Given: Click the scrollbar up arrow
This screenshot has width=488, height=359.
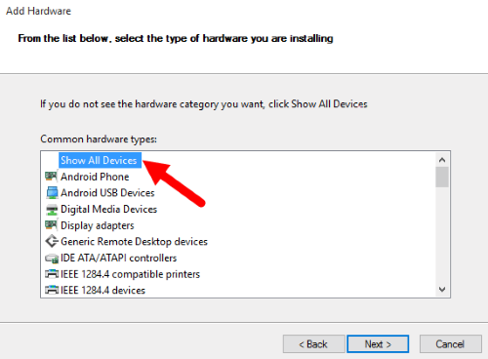Looking at the screenshot, I should 442,160.
